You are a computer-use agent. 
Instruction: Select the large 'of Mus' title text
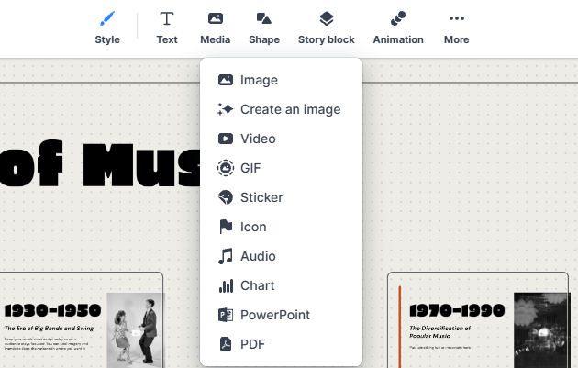pyautogui.click(x=100, y=163)
